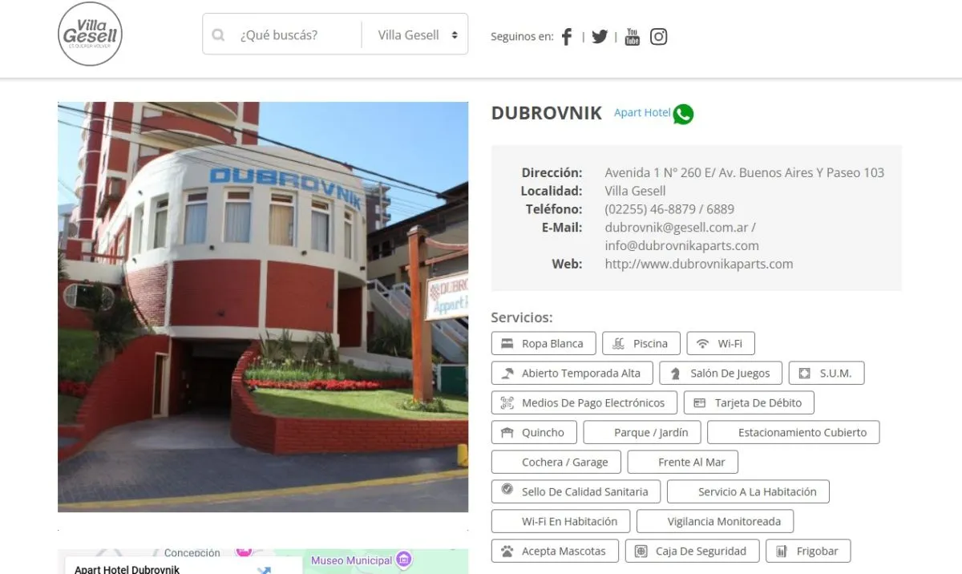Click the search magnifier icon
Viewport: 962px width, 574px height.
(x=218, y=35)
